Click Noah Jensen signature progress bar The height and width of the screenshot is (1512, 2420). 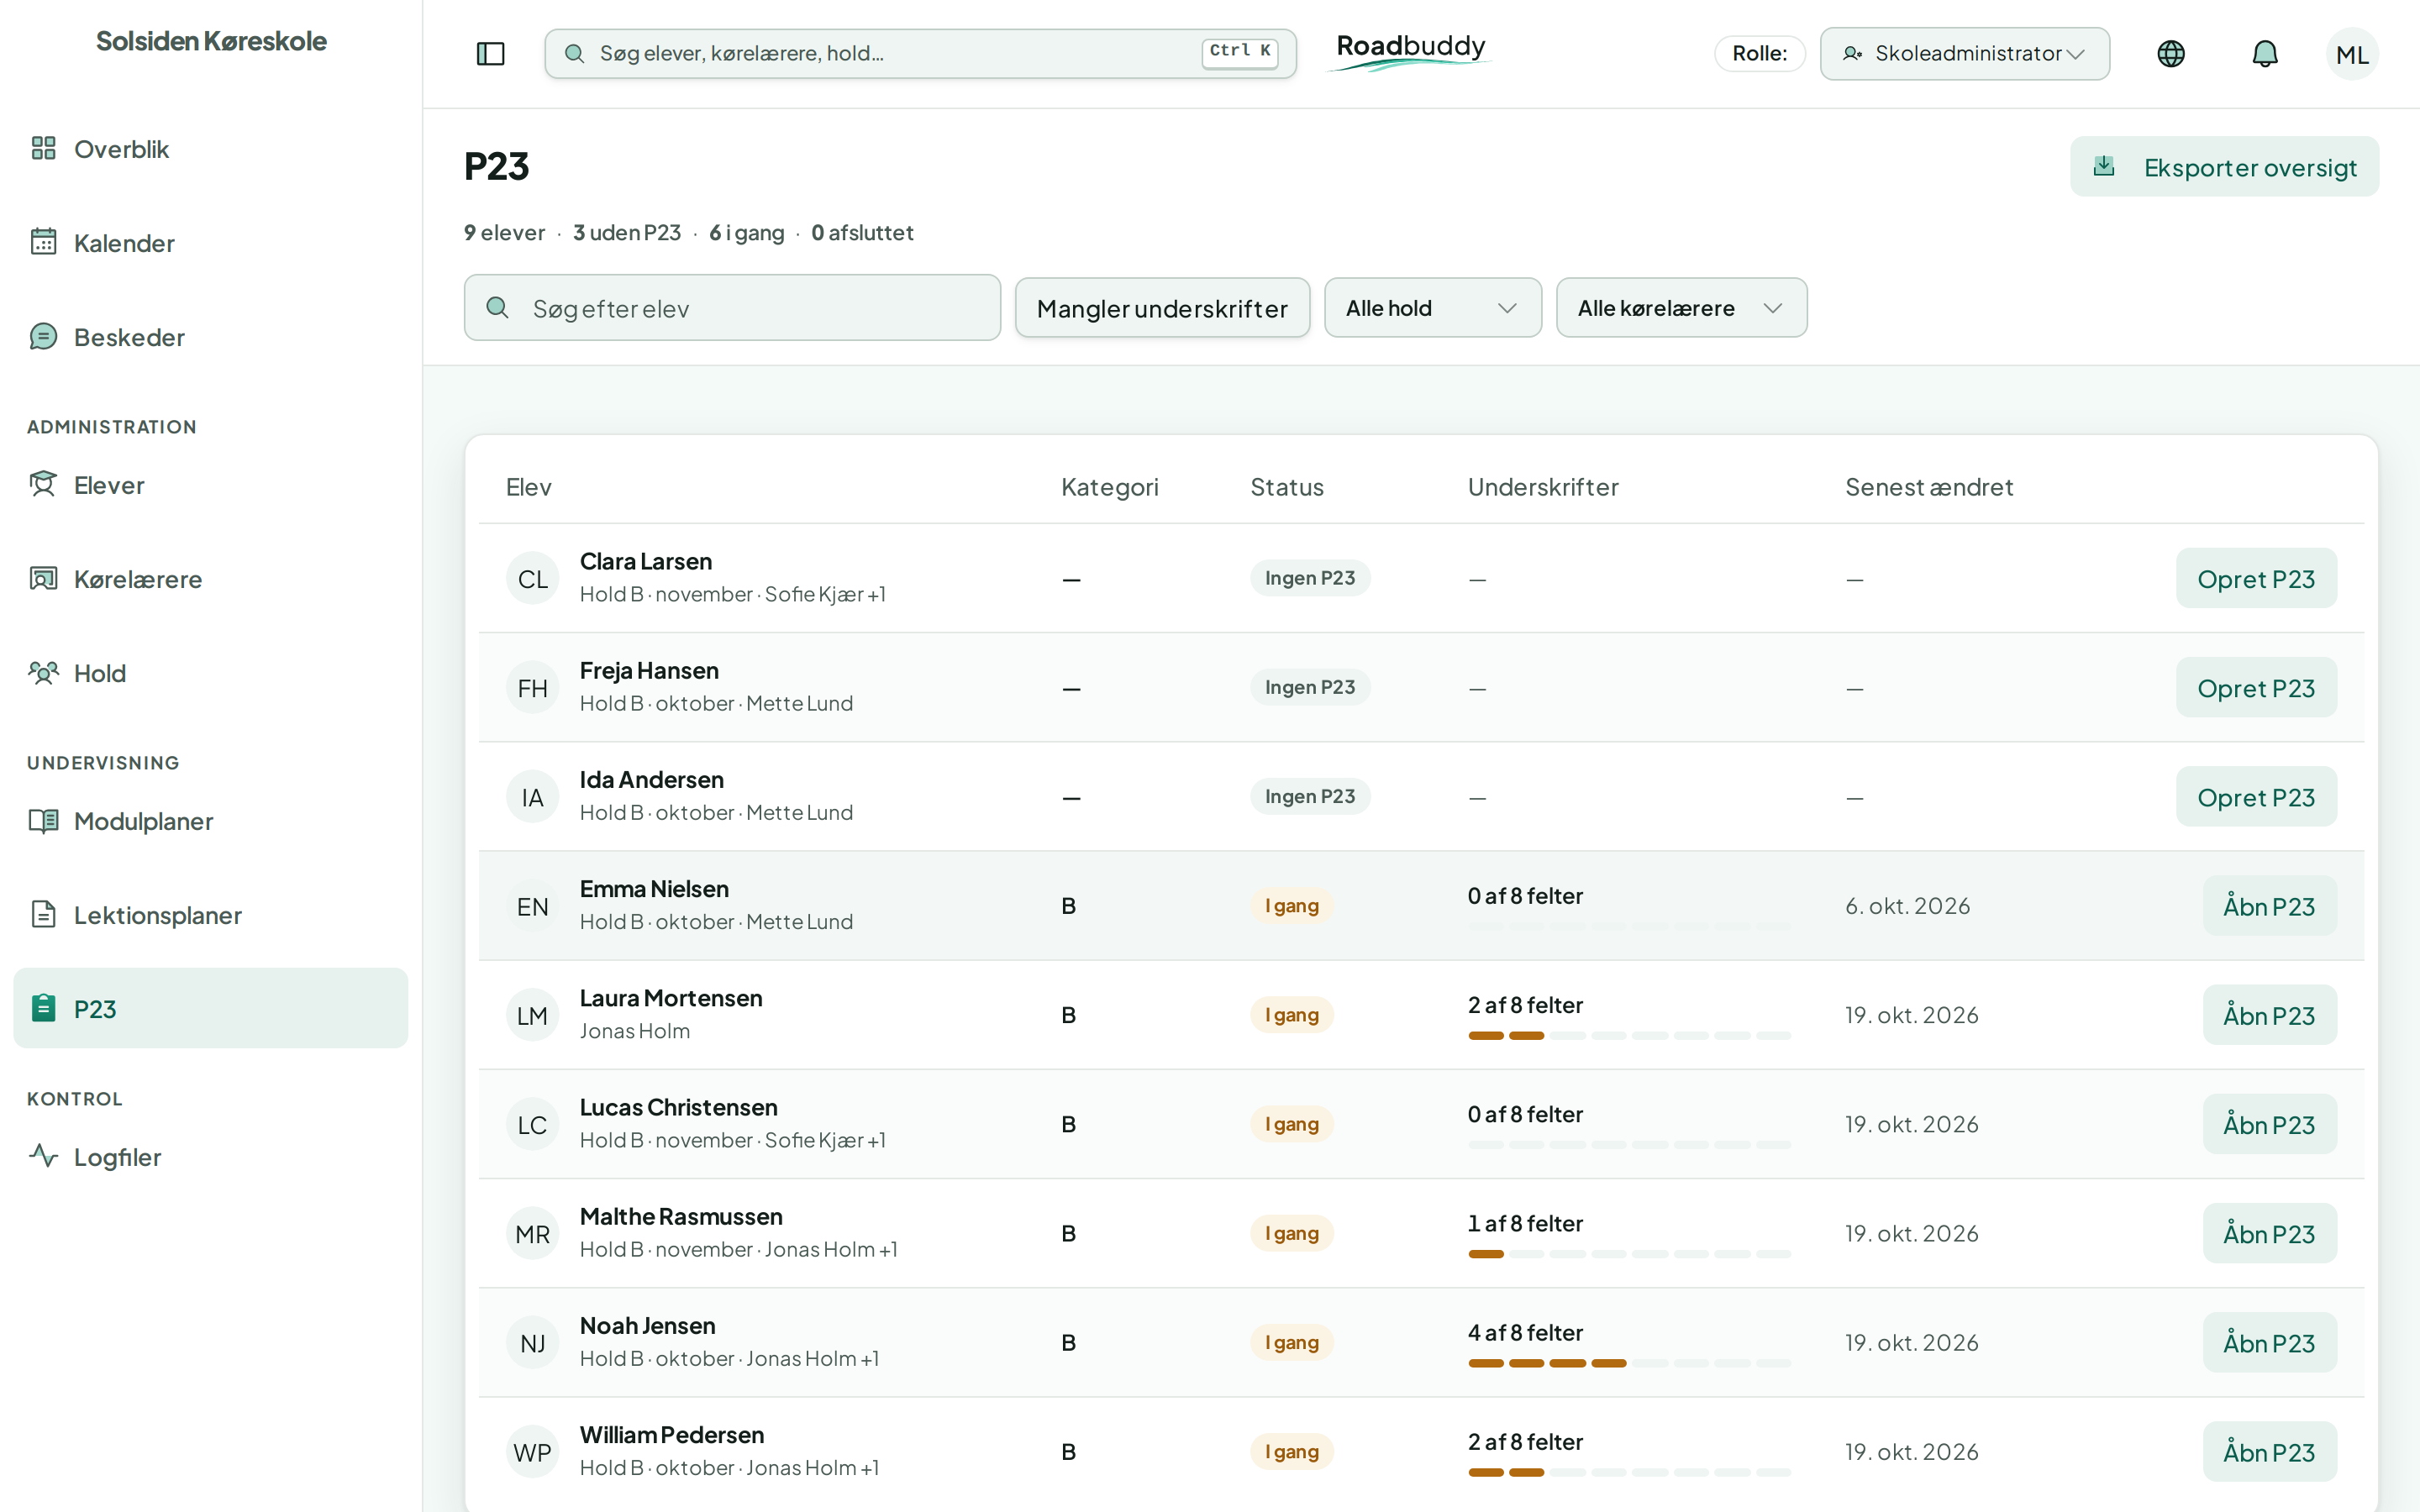coord(1629,1364)
